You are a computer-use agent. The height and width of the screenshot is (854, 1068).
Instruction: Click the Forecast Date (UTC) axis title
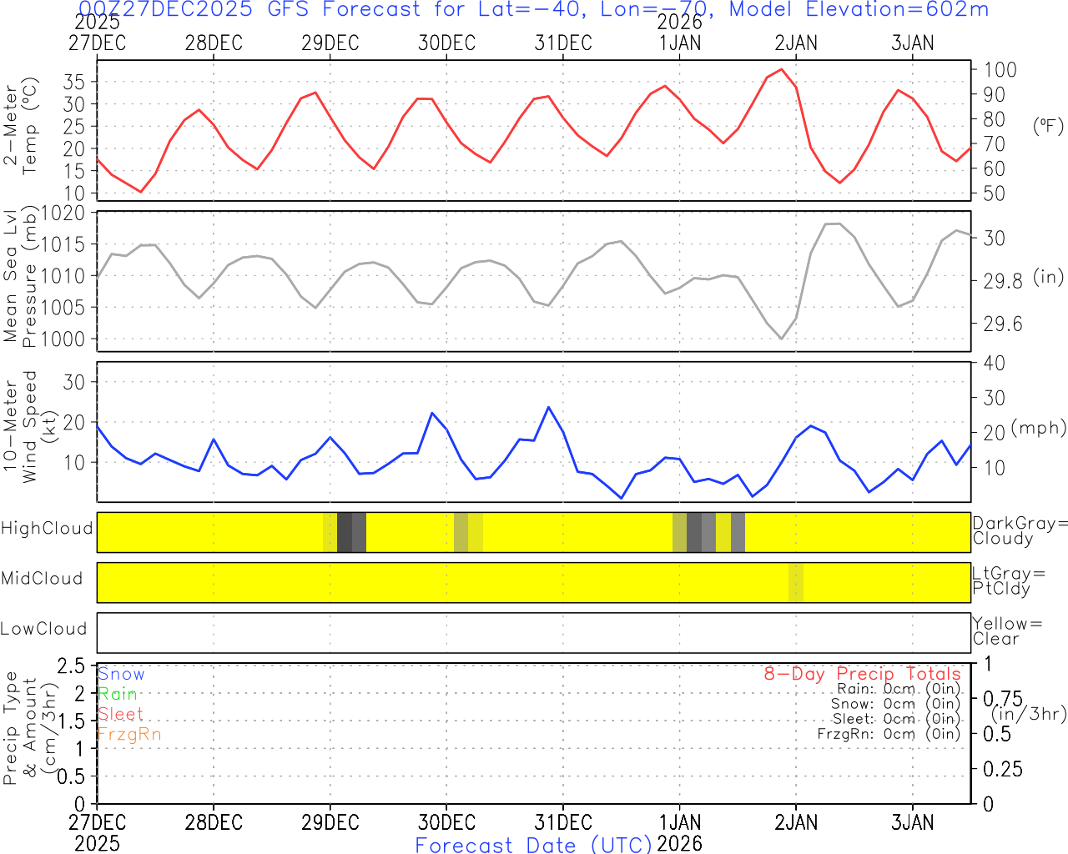coord(533,845)
